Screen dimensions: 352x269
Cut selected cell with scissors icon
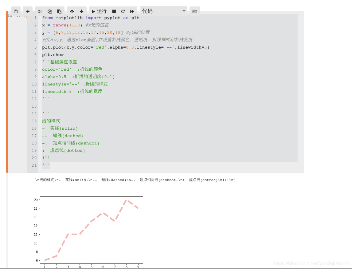click(x=40, y=11)
